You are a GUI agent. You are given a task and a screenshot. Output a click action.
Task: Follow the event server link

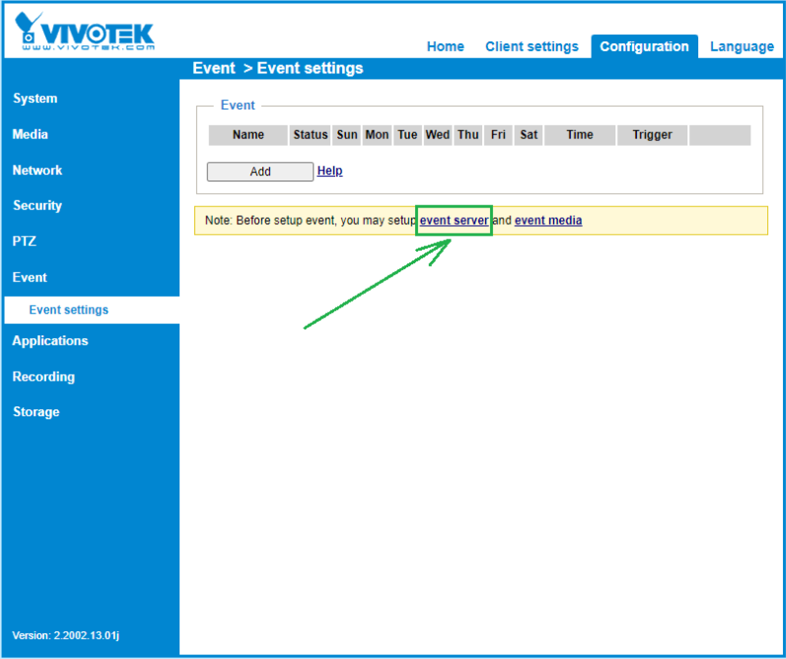pos(455,220)
